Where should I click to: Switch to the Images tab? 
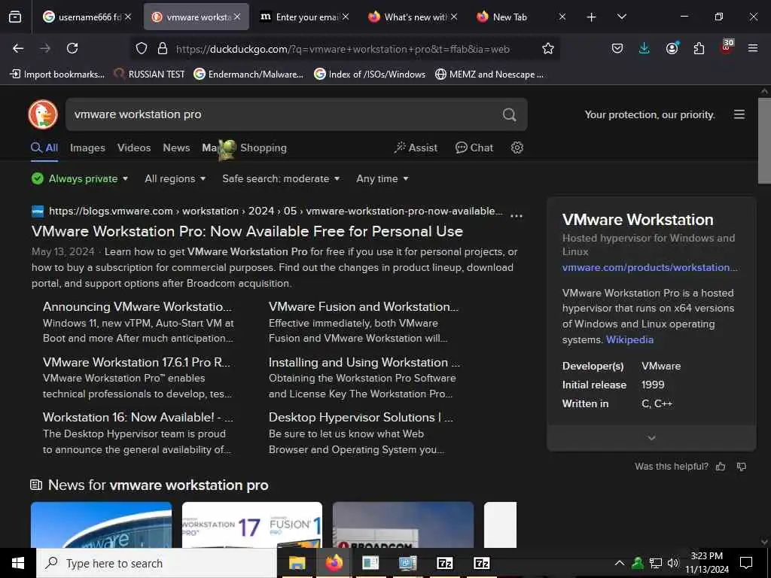click(87, 148)
